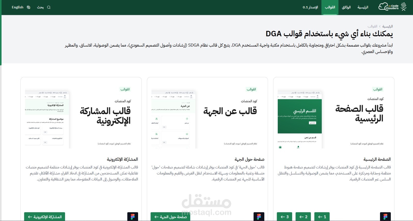This screenshot has width=413, height=221.
Task: Click القوالب tag on المشاركة الإلكترونية card
Action: 125,89
